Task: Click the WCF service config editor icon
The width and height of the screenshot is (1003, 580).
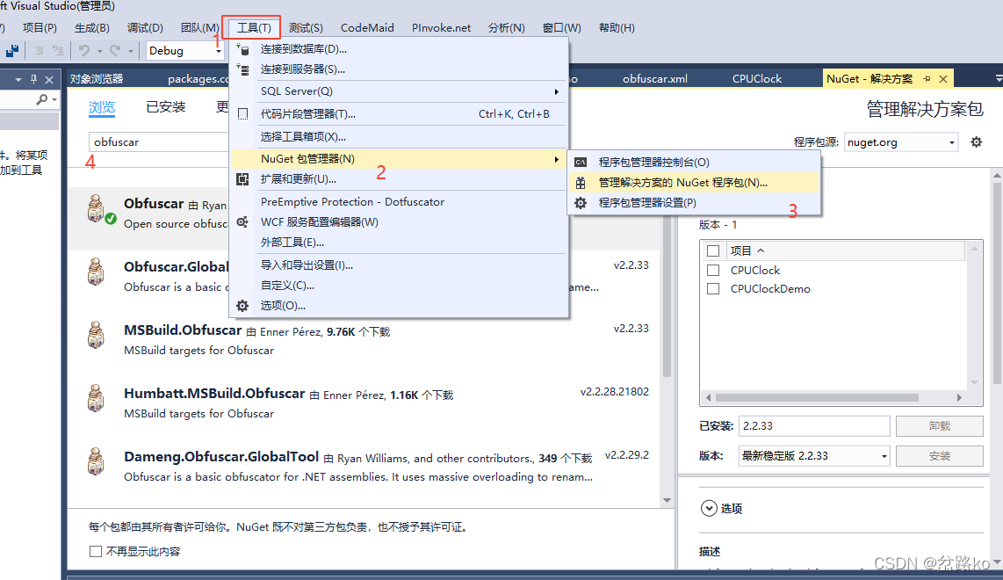Action: pos(242,222)
